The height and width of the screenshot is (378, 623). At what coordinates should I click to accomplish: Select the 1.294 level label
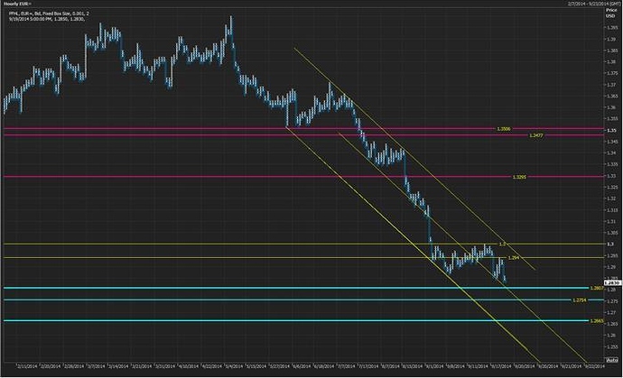pyautogui.click(x=514, y=258)
